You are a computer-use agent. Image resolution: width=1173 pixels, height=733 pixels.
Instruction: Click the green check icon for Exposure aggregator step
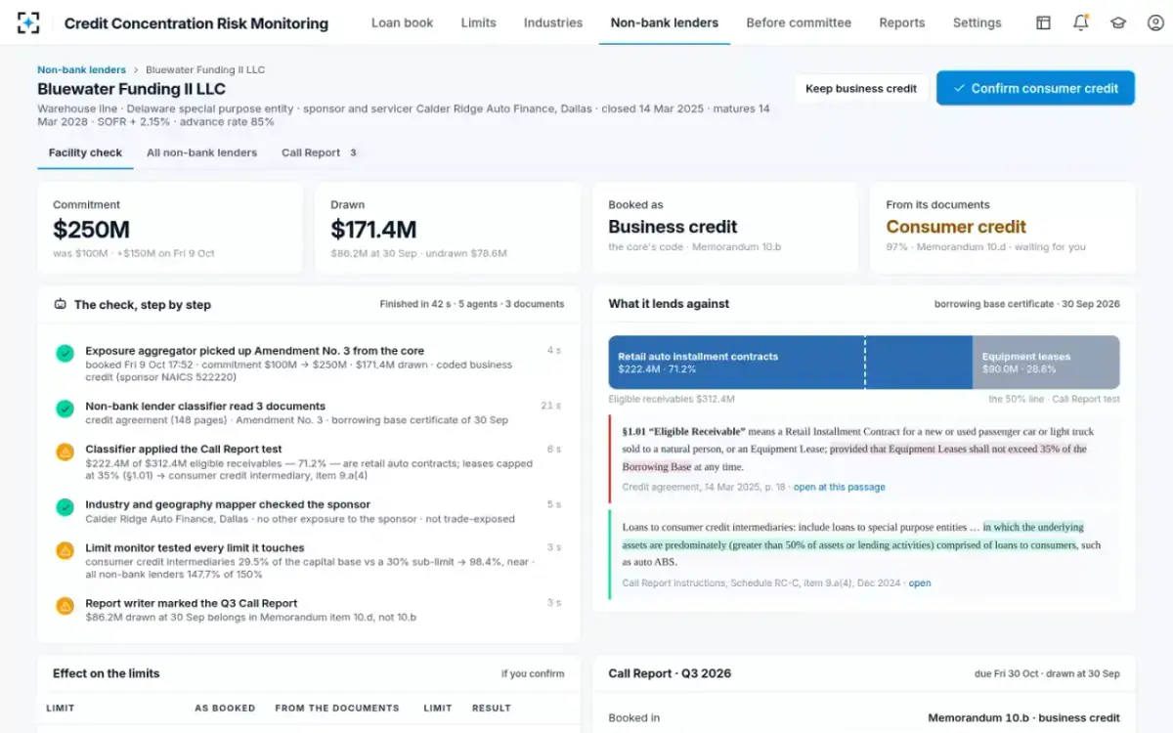tap(65, 354)
